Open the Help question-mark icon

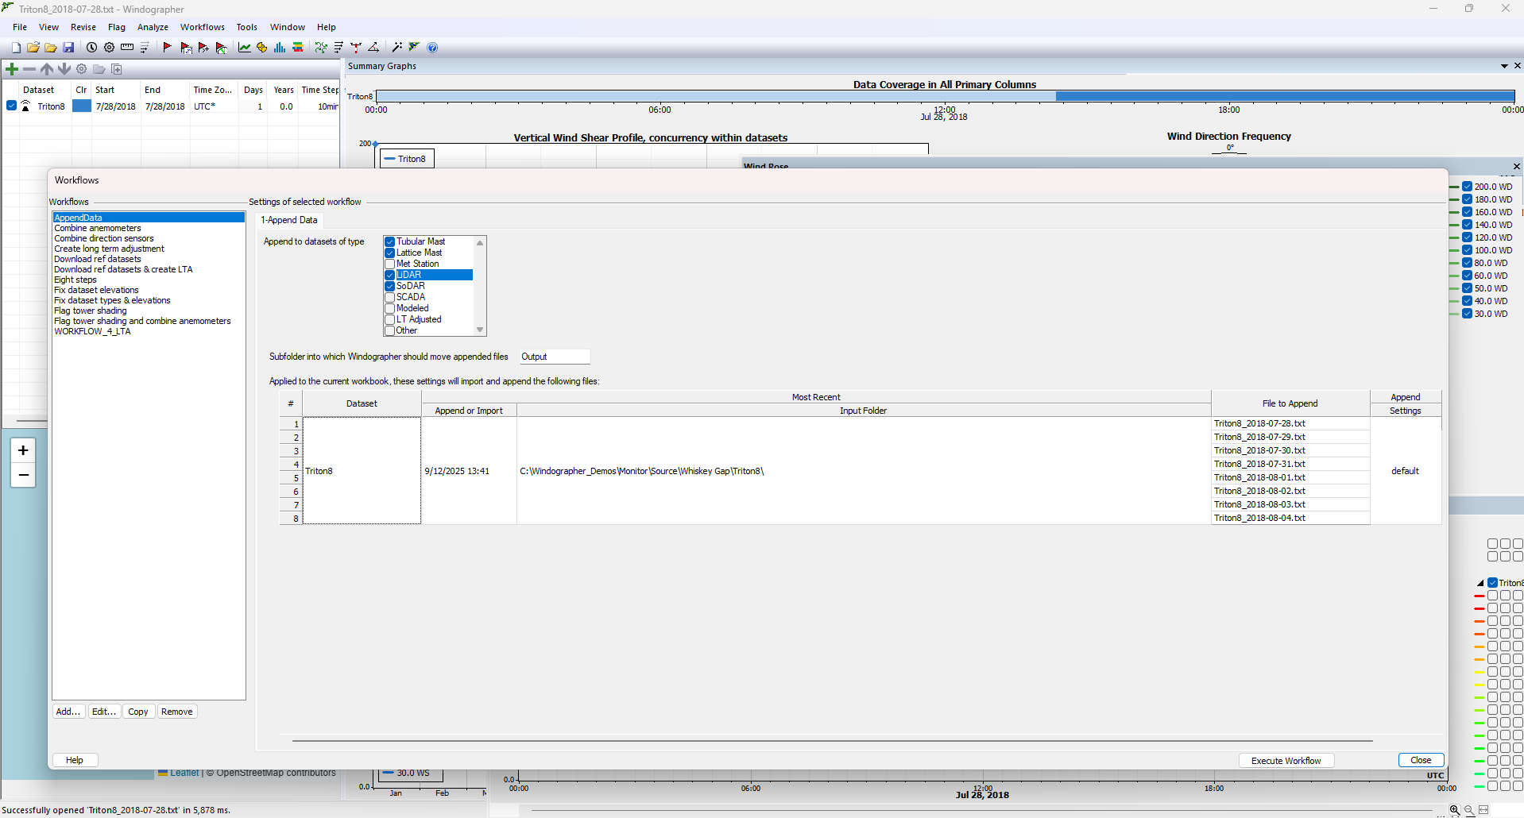pyautogui.click(x=433, y=48)
